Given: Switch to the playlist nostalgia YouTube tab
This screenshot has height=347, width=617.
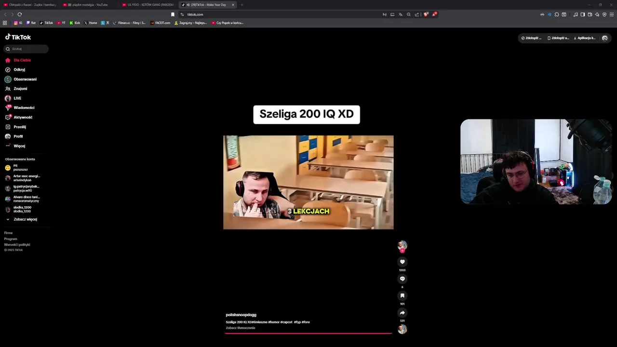Looking at the screenshot, I should [89, 5].
